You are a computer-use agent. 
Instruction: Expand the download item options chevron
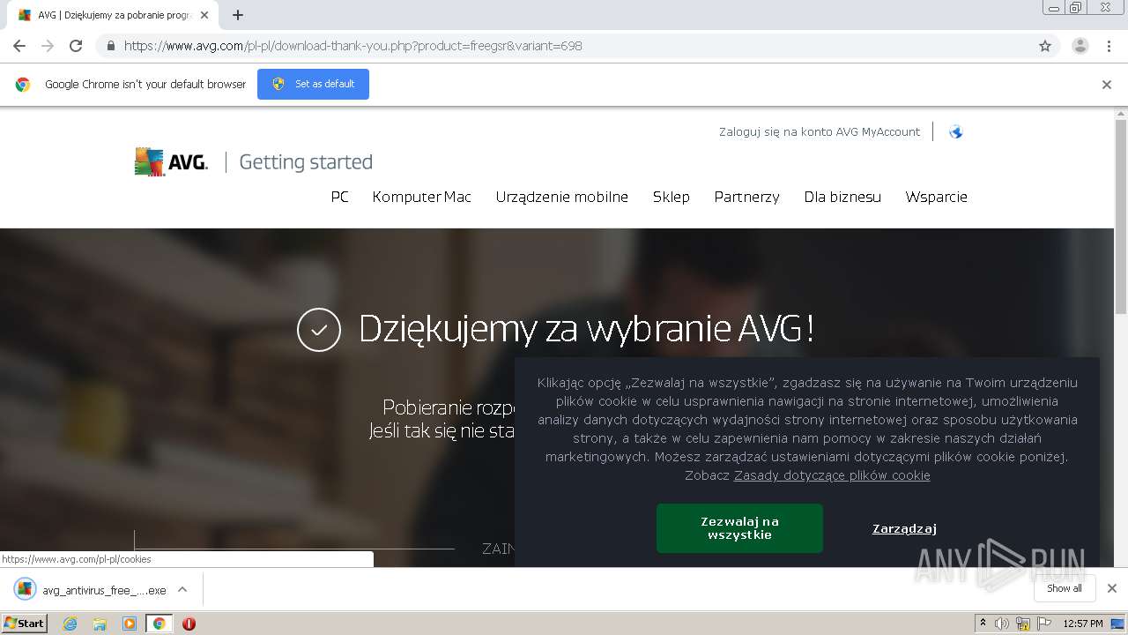click(182, 589)
